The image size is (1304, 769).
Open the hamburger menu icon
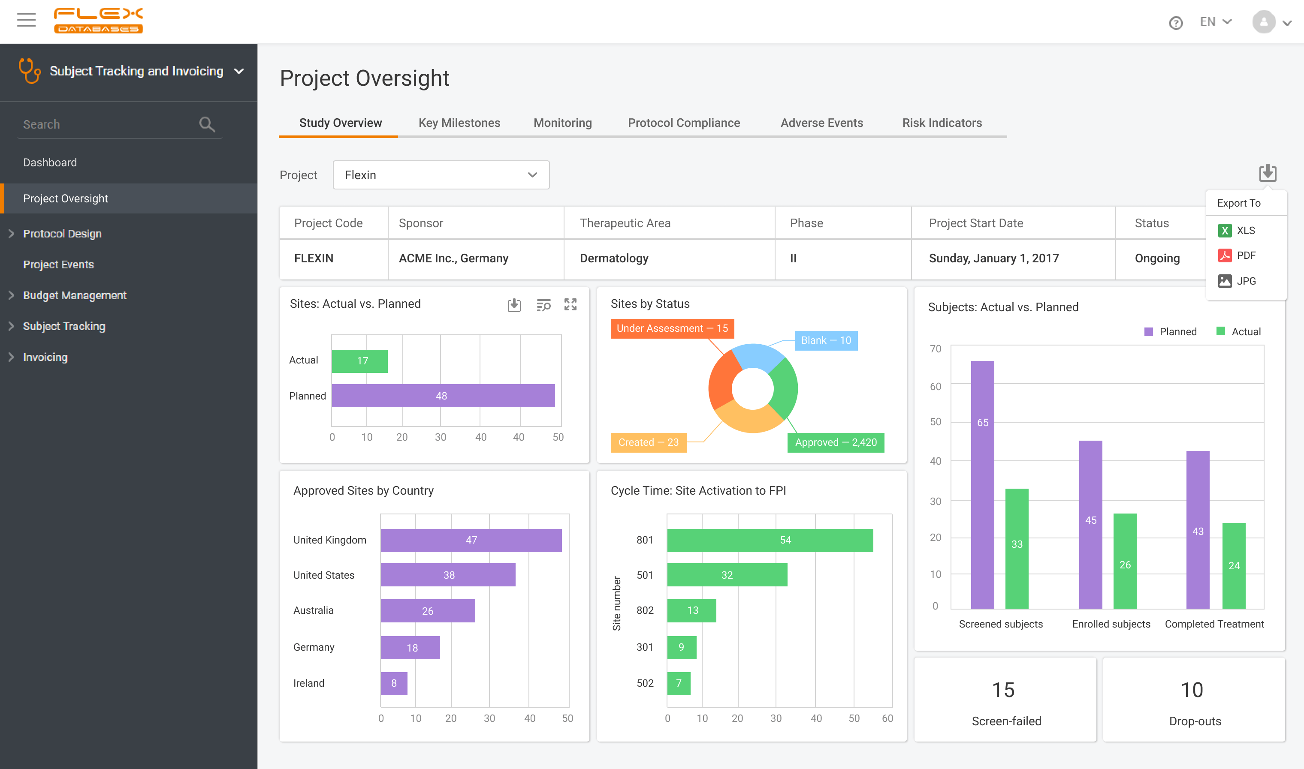point(26,20)
